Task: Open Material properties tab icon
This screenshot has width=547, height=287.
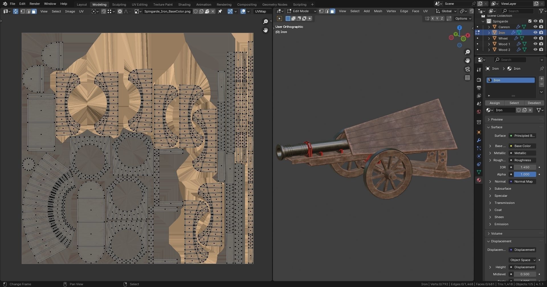Action: [479, 180]
